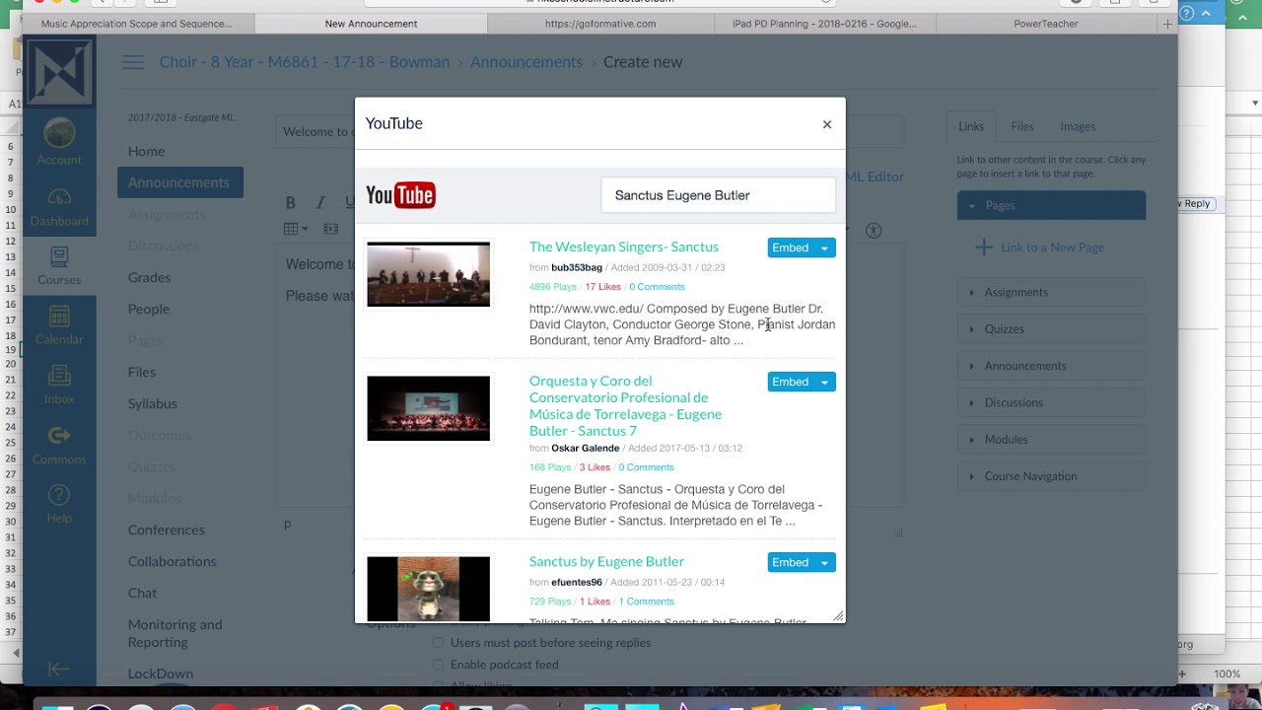Switch to Images tab in sidebar
Screen dimensions: 1262x710
click(1078, 126)
